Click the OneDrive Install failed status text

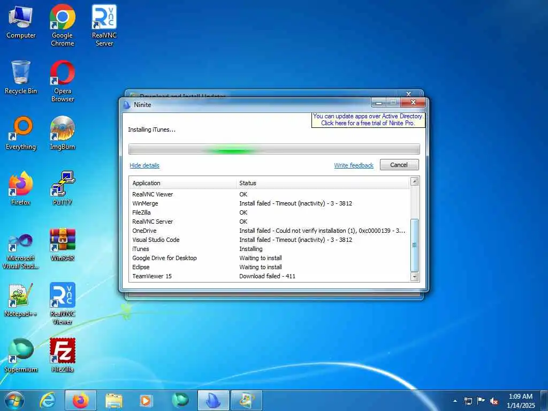(x=322, y=231)
